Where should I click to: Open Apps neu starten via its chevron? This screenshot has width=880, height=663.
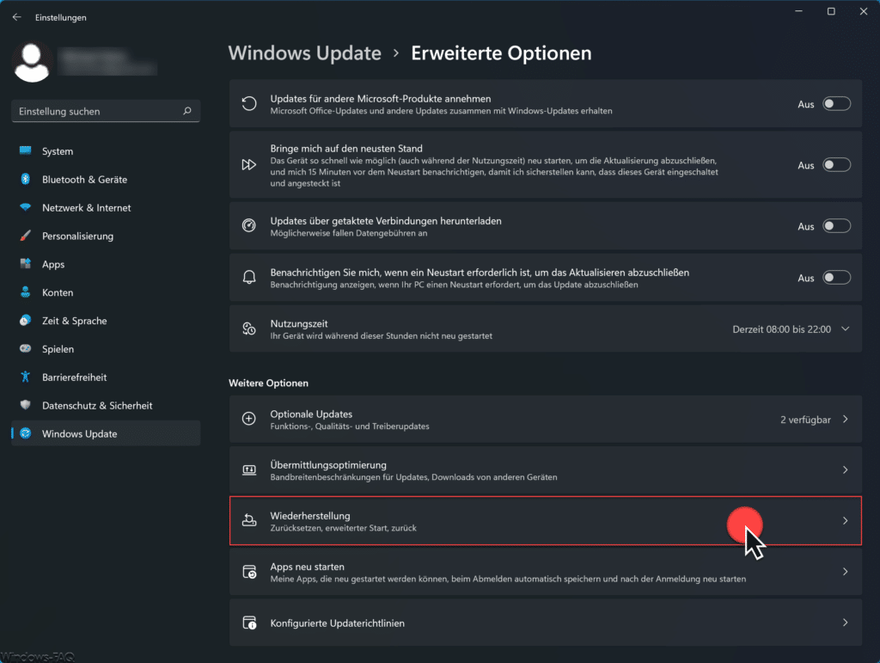846,572
